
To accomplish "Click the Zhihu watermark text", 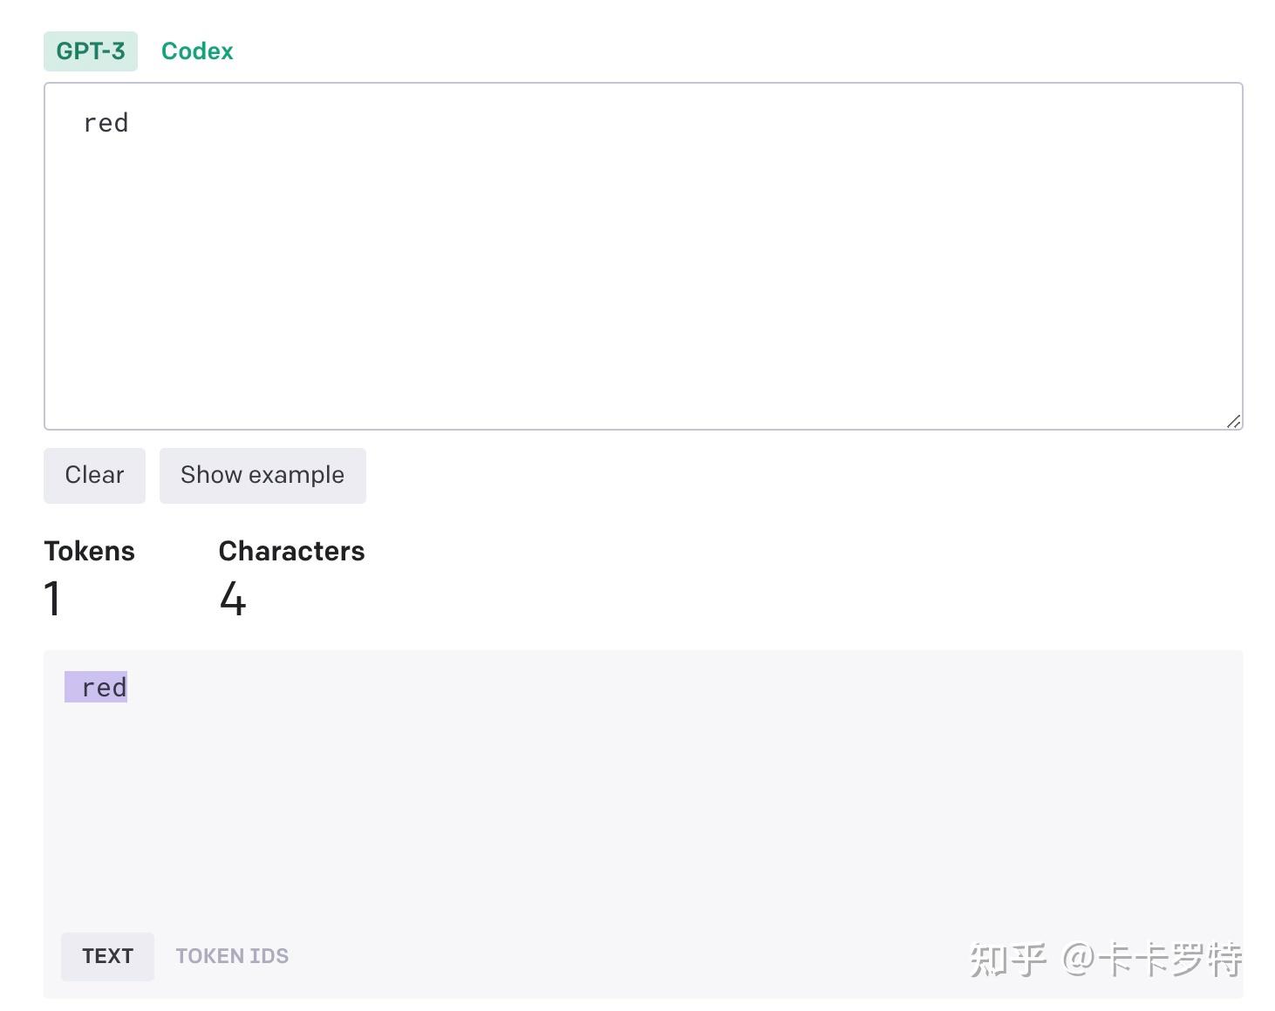I will 1108,959.
